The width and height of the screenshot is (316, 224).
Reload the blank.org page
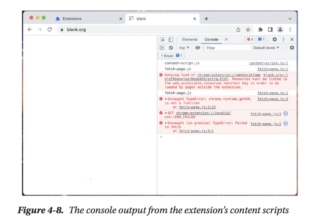click(50, 29)
